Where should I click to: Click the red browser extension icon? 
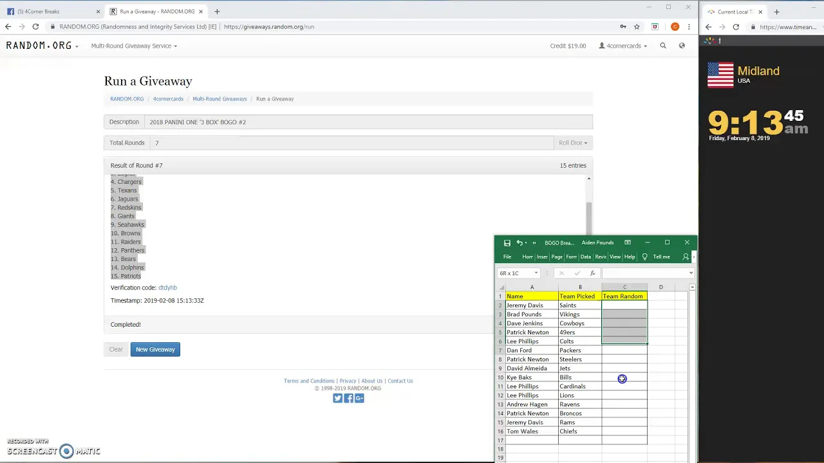click(x=655, y=26)
